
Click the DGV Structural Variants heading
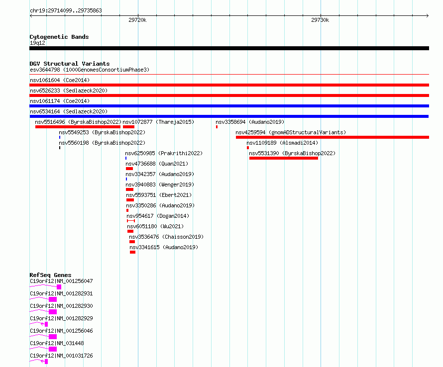tap(70, 64)
